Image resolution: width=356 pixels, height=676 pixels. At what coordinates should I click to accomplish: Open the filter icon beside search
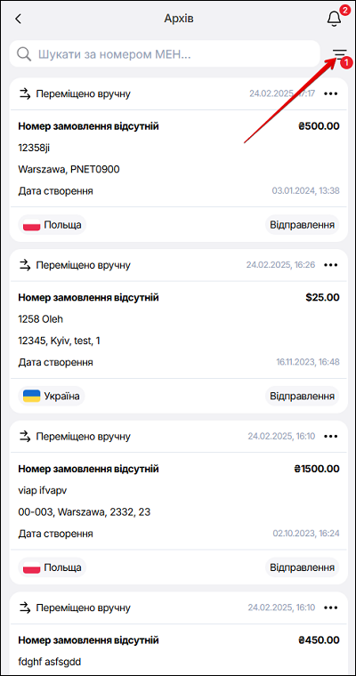(x=340, y=54)
